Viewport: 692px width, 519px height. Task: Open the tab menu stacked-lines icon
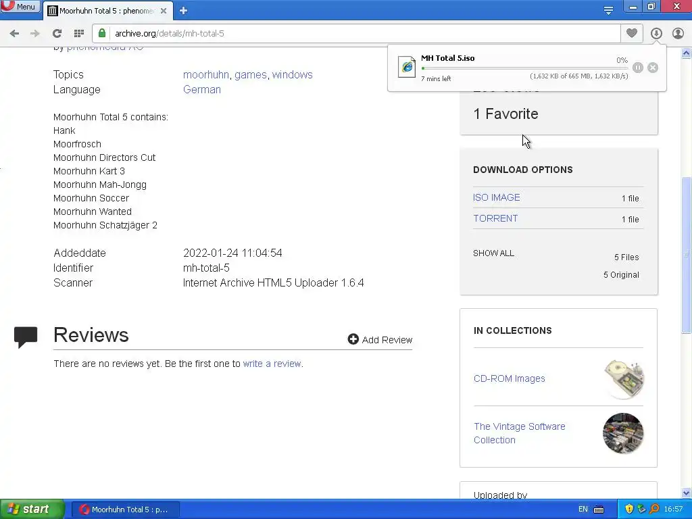pyautogui.click(x=608, y=10)
